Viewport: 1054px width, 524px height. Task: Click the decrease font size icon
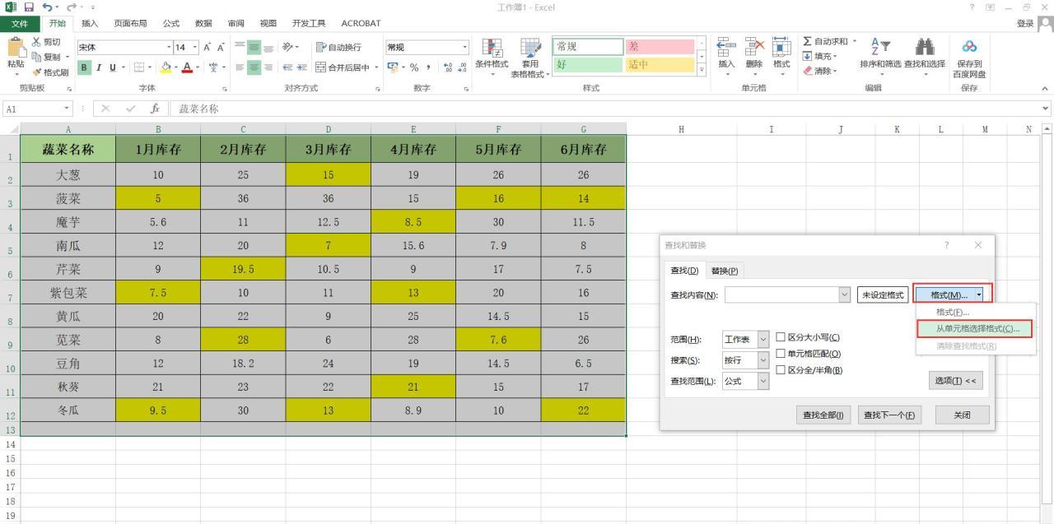[x=221, y=48]
